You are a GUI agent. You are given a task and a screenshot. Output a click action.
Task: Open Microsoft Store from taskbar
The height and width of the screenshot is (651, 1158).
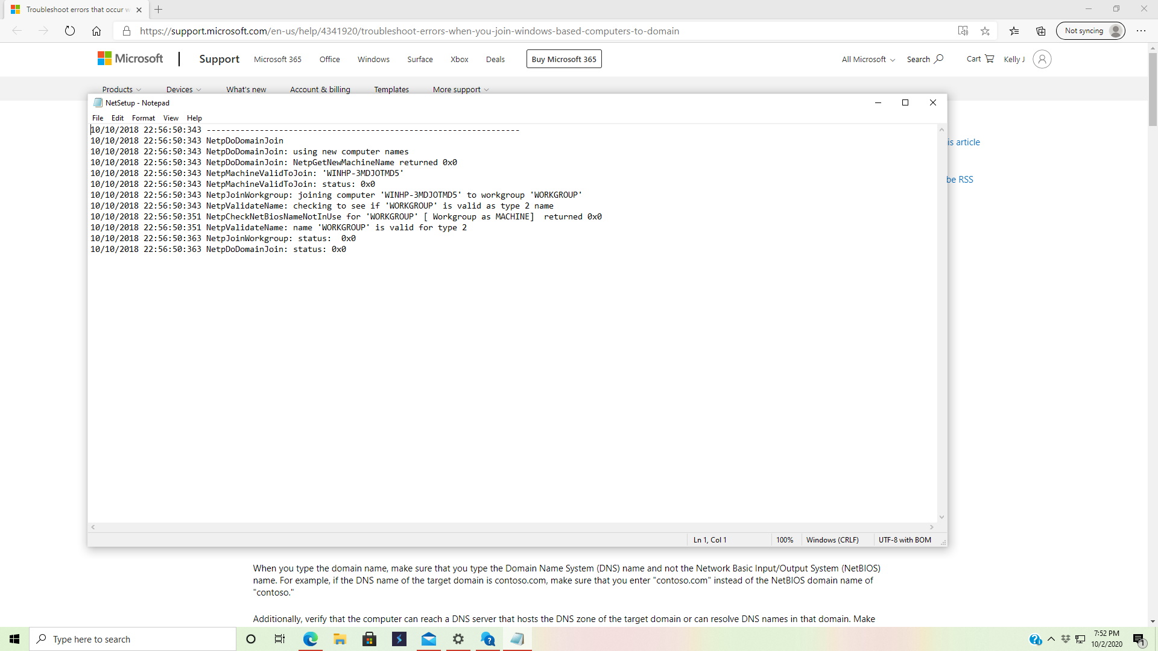369,639
